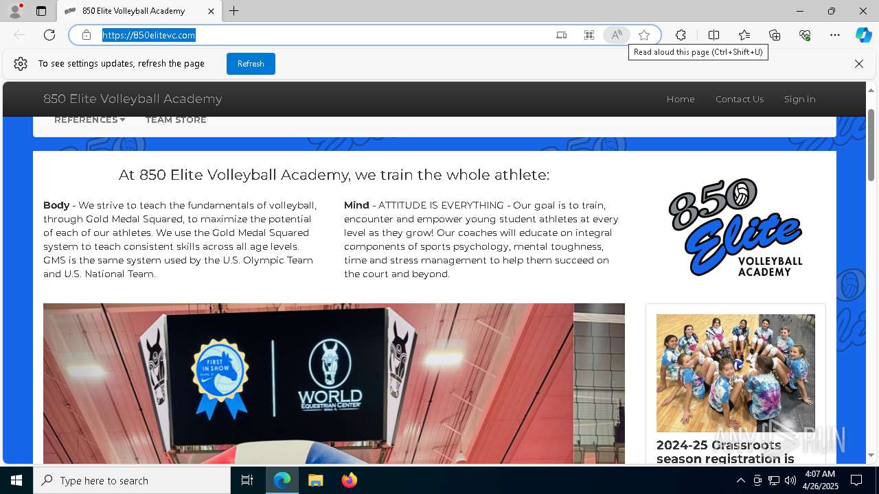Open the Windows notification center
The height and width of the screenshot is (494, 879).
pyautogui.click(x=856, y=480)
